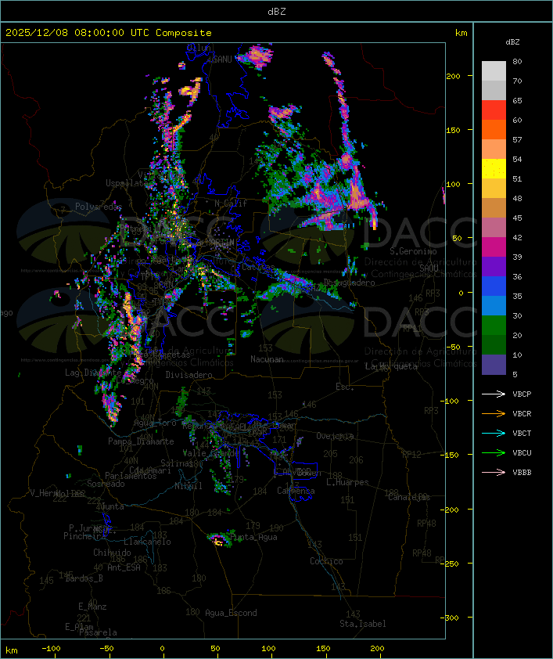Click the Parlamentos map label
The height and width of the screenshot is (659, 553).
[x=131, y=476]
